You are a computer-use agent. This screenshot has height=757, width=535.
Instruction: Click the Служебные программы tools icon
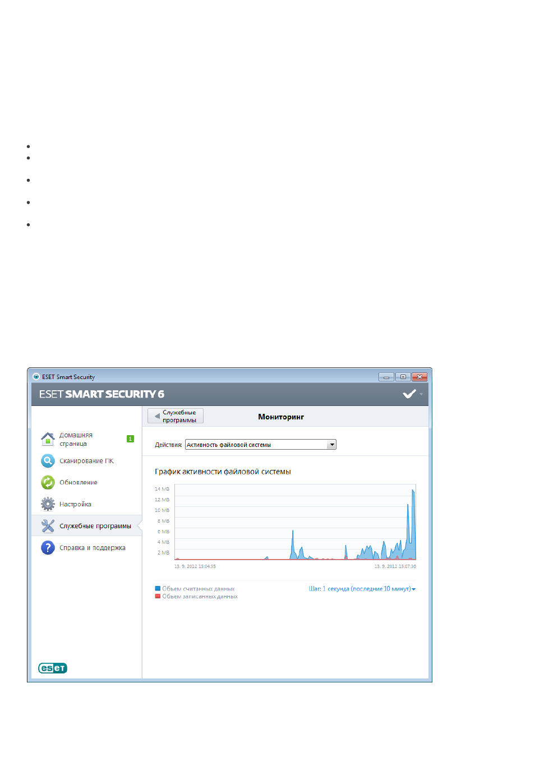click(x=48, y=525)
